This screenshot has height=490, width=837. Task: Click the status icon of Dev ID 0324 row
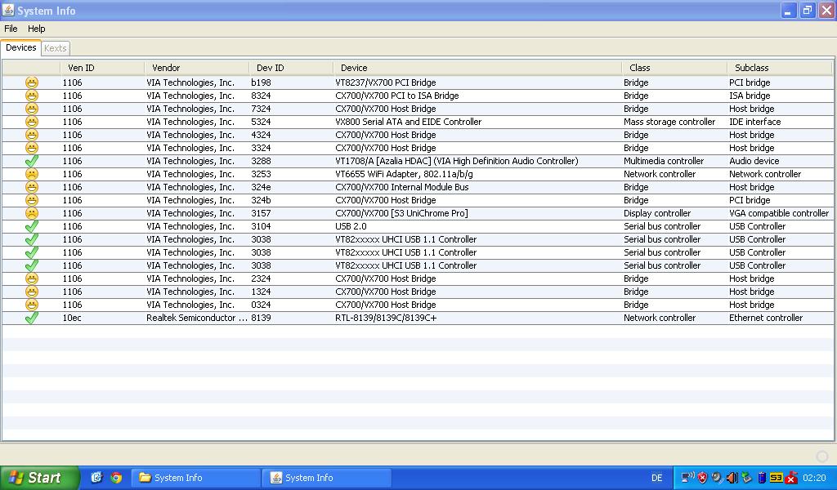tap(32, 305)
